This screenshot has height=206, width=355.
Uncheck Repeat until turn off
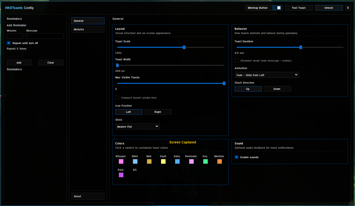pyautogui.click(x=9, y=43)
